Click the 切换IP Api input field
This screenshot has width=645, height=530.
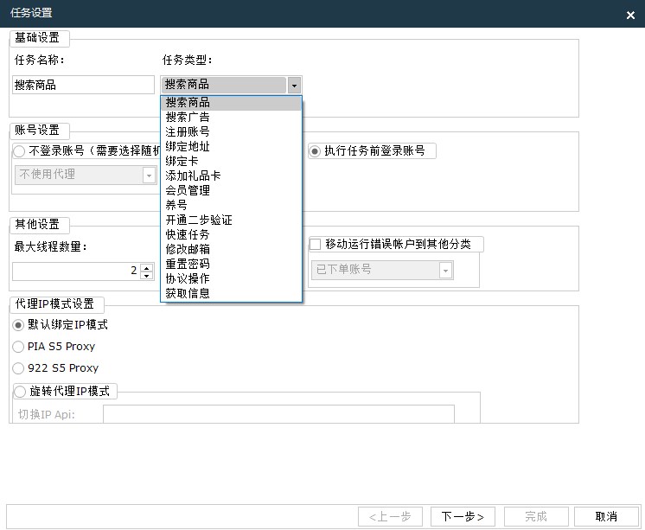[x=278, y=414]
